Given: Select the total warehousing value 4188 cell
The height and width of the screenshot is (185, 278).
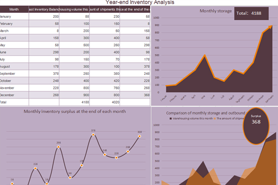Looking at the screenshot, I should tap(75, 101).
